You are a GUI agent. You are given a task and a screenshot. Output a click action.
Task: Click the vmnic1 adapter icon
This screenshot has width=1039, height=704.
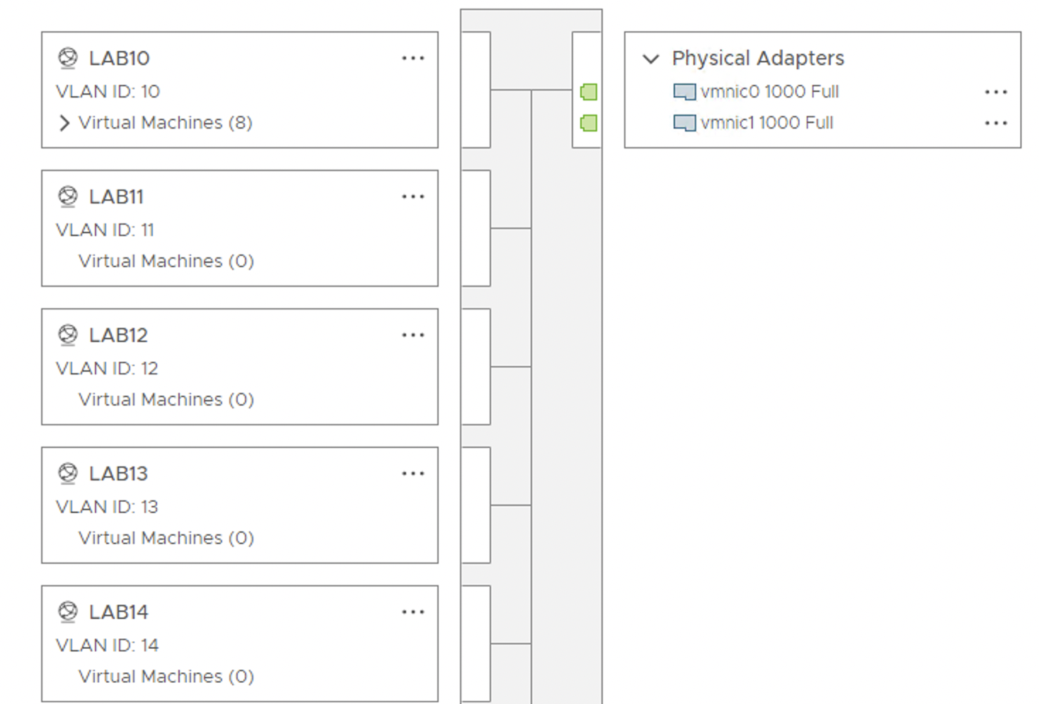[684, 123]
